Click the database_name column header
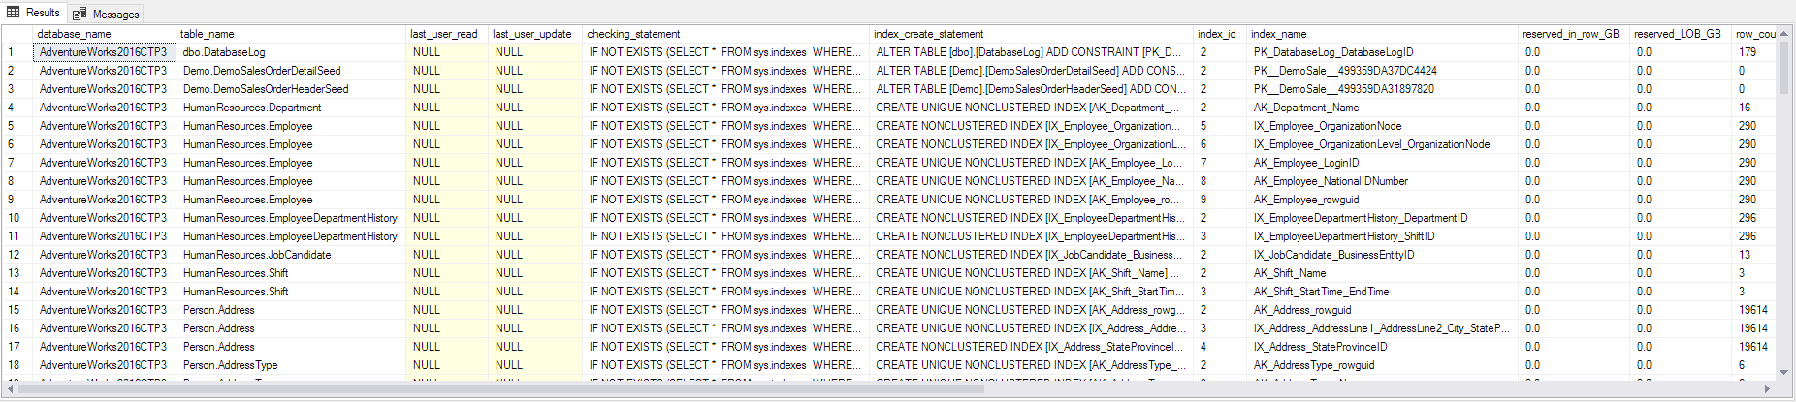This screenshot has height=402, width=1796. (105, 34)
